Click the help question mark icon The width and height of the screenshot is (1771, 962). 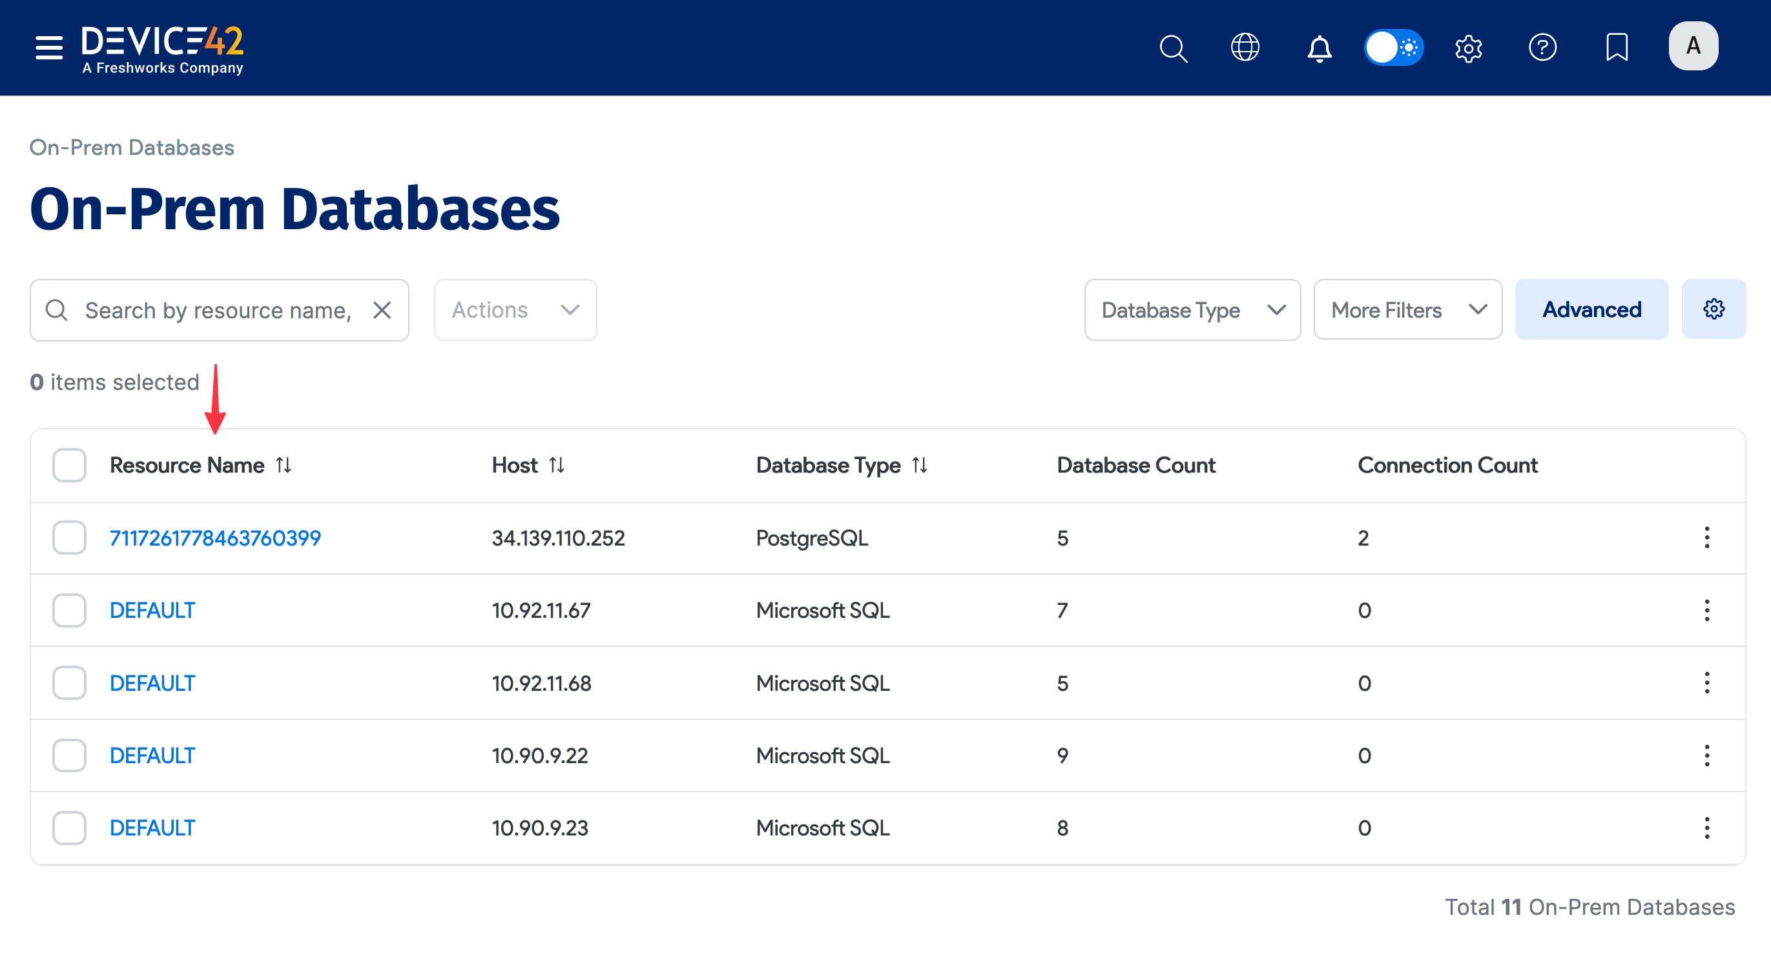pyautogui.click(x=1543, y=48)
